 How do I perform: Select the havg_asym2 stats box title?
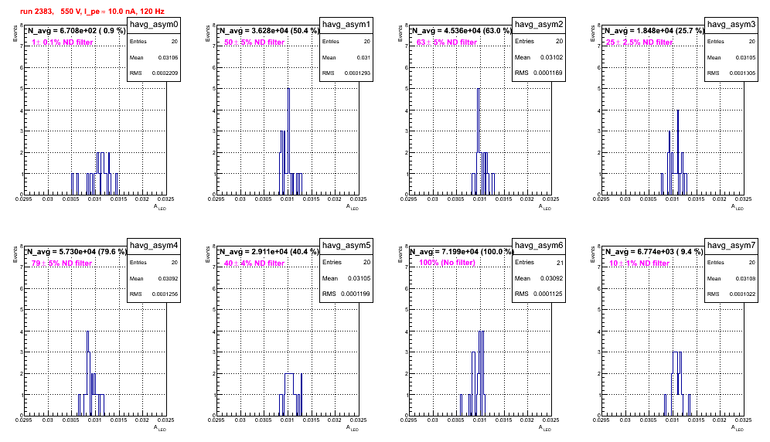coord(539,25)
